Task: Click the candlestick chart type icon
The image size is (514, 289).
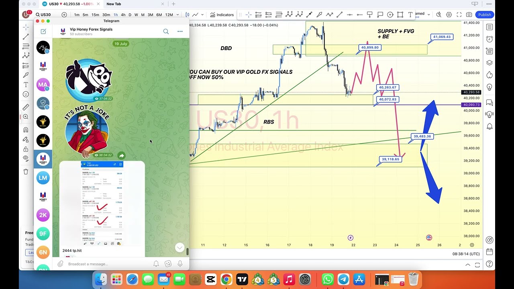Action: (187, 15)
